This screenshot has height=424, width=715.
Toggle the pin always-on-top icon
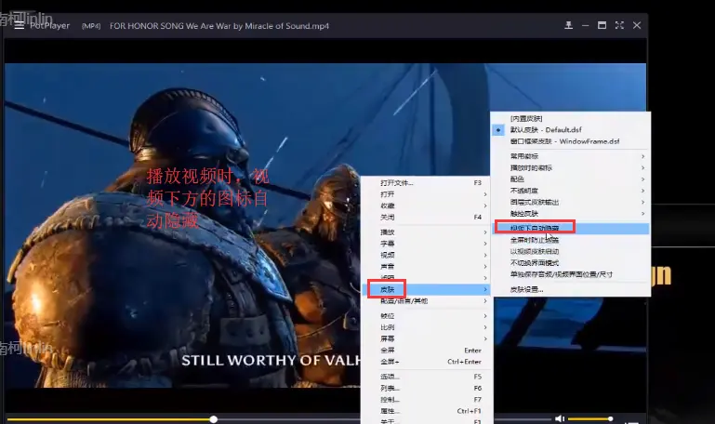point(568,25)
